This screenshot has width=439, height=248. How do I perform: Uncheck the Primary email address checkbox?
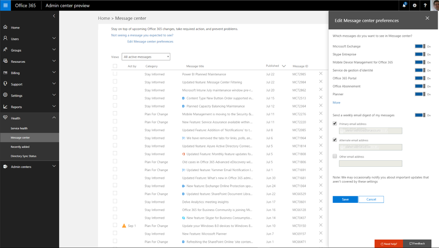point(335,124)
